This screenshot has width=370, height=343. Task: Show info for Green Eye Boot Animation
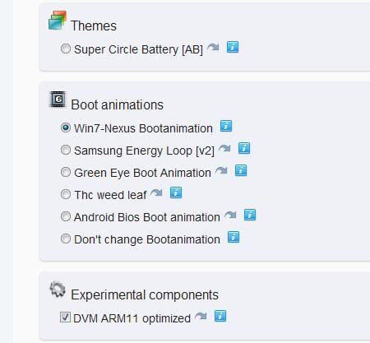point(241,170)
